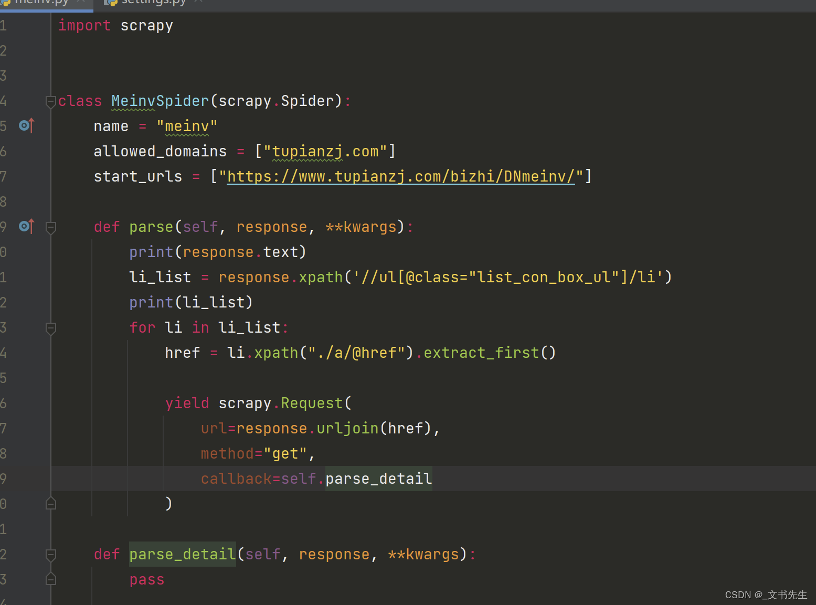Click urljoin in the url argument
The image size is (816, 605).
pyautogui.click(x=347, y=428)
